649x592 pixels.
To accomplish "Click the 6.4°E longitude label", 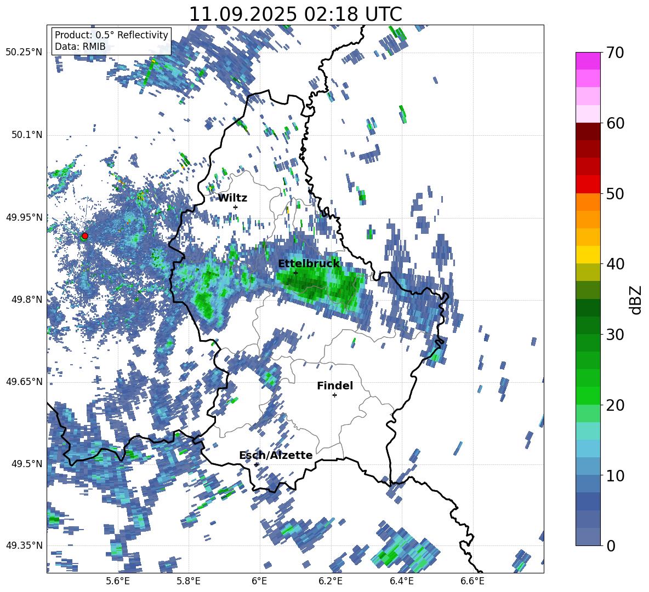I will pyautogui.click(x=401, y=582).
